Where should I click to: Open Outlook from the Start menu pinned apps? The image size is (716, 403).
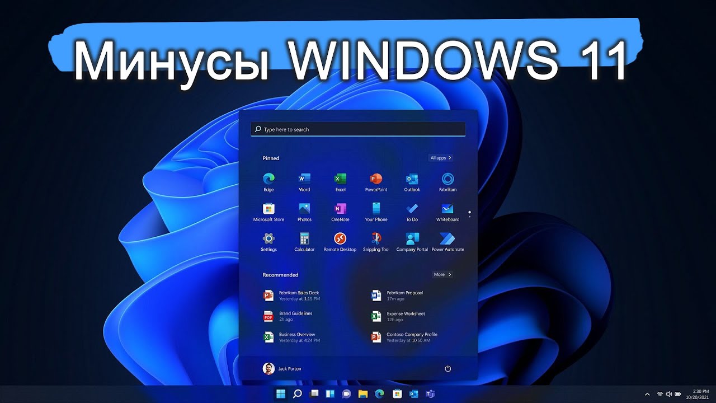click(412, 182)
